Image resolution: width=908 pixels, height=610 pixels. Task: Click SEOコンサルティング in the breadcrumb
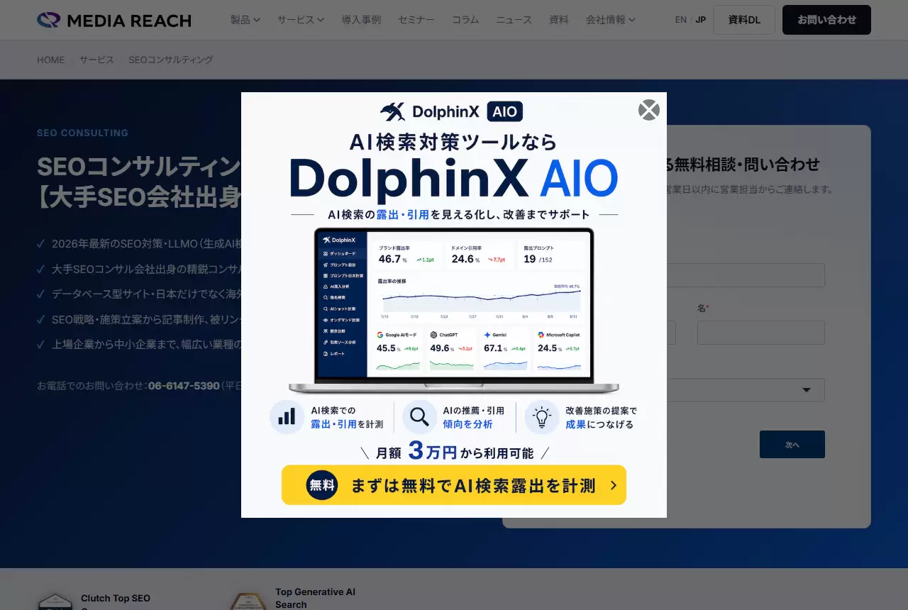(x=171, y=60)
